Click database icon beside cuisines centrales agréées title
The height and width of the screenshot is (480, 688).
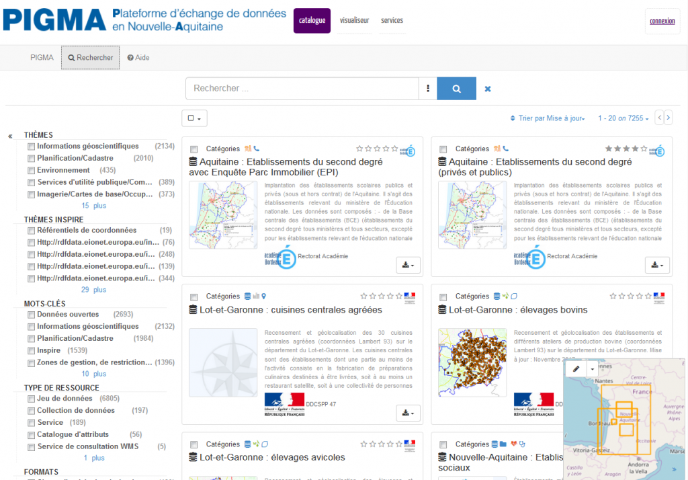193,310
